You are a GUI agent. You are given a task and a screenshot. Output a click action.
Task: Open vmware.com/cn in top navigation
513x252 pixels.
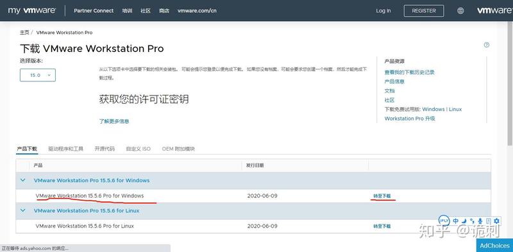(x=197, y=10)
